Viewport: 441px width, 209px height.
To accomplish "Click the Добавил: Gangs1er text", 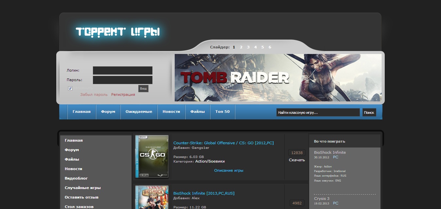I will [191, 148].
